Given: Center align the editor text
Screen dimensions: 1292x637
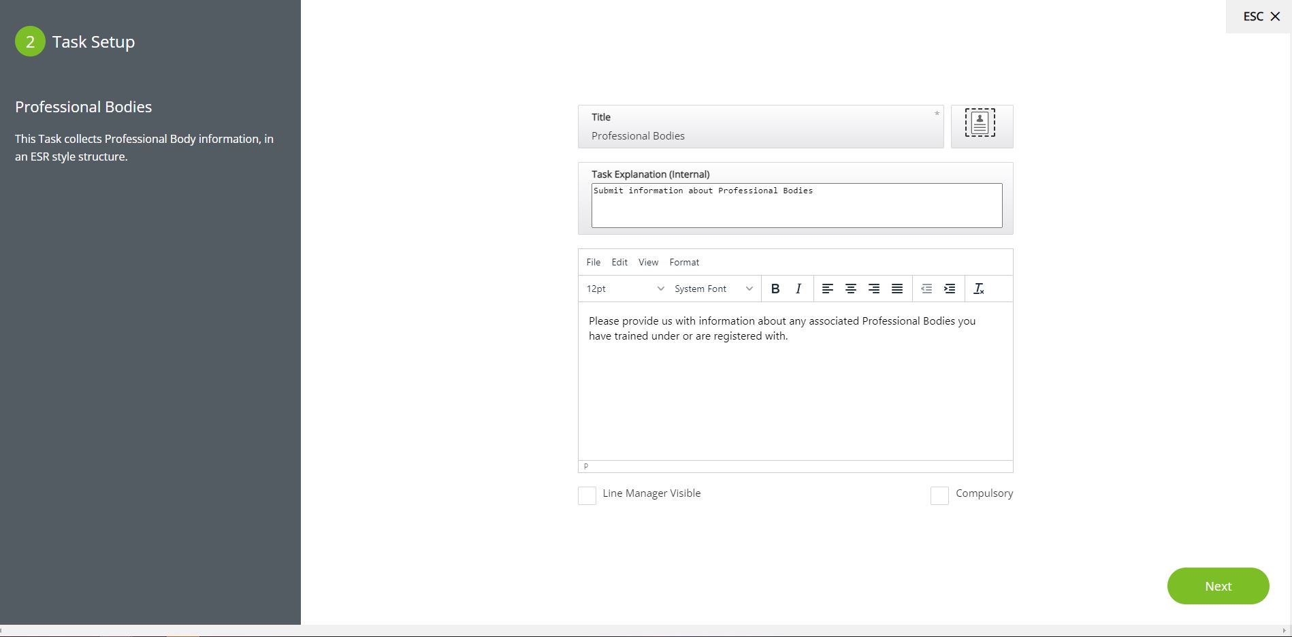Looking at the screenshot, I should click(x=850, y=289).
